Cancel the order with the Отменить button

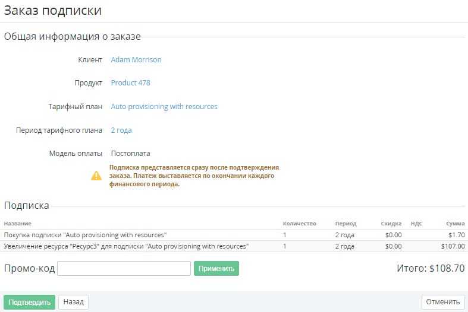click(443, 302)
